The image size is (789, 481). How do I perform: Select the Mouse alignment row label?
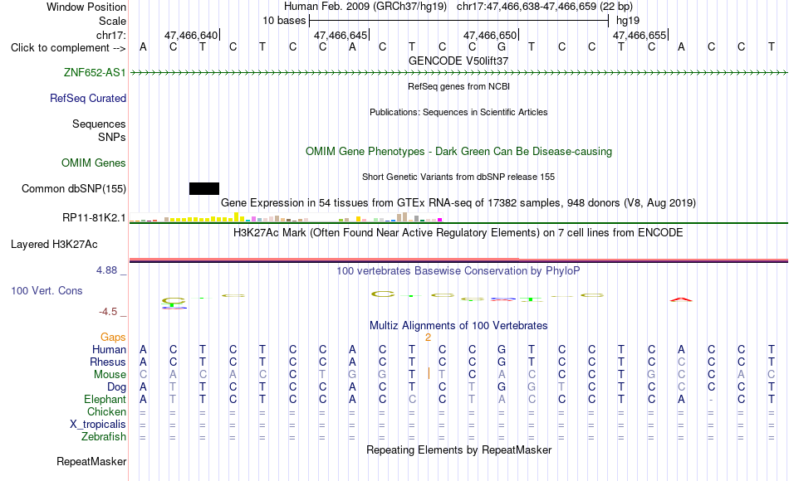[110, 375]
